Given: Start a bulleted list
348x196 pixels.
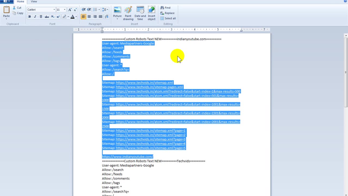Looking at the screenshot, I should click(x=95, y=10).
